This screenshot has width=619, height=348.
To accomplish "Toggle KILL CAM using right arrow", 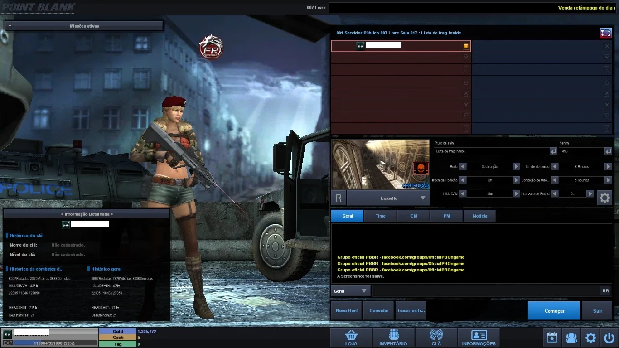I will coord(516,193).
